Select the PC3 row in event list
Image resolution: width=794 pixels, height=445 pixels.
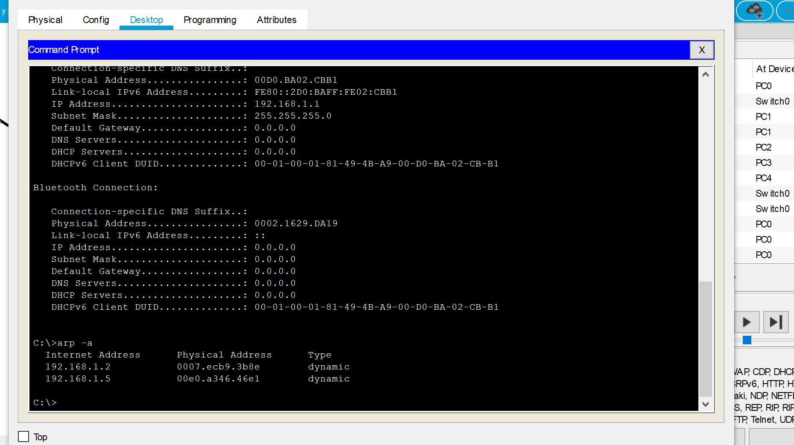pyautogui.click(x=764, y=163)
